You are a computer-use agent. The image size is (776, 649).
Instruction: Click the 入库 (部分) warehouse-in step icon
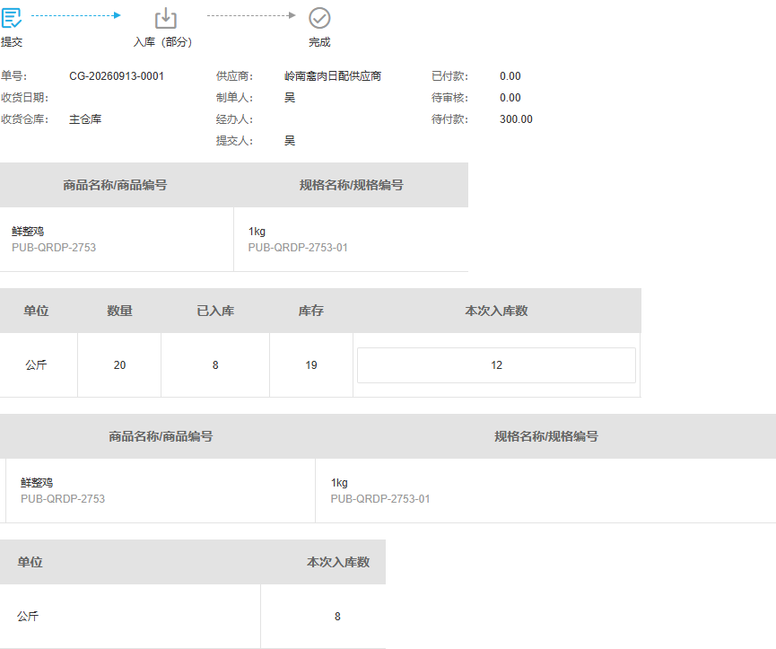166,18
